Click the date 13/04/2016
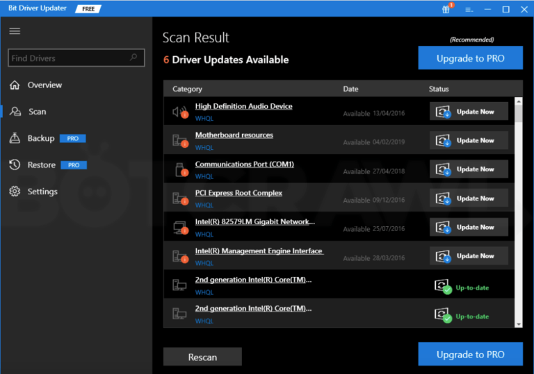This screenshot has height=374, width=534. [x=389, y=113]
